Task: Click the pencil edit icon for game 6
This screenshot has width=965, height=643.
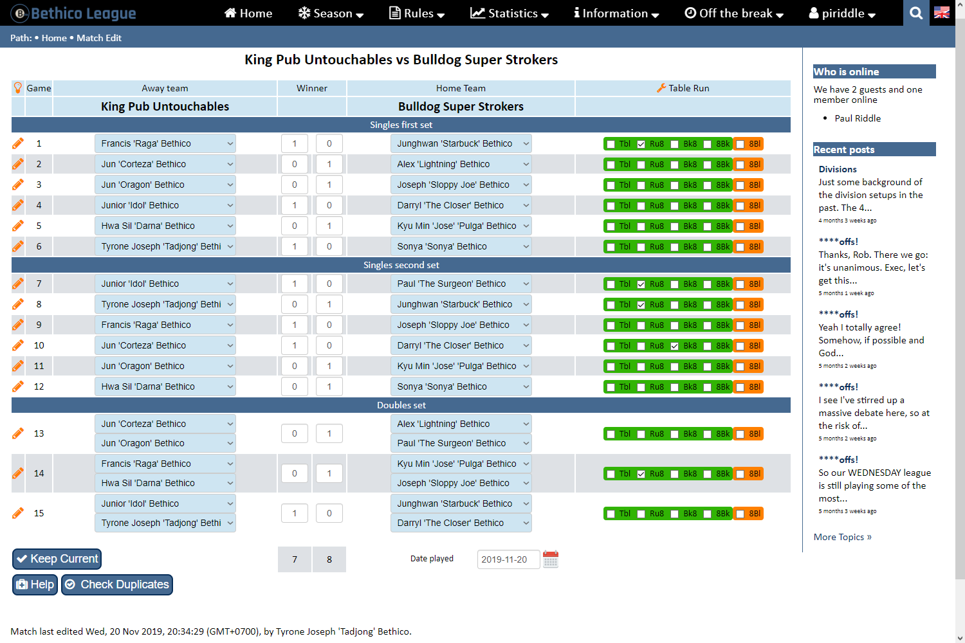Action: click(x=18, y=246)
